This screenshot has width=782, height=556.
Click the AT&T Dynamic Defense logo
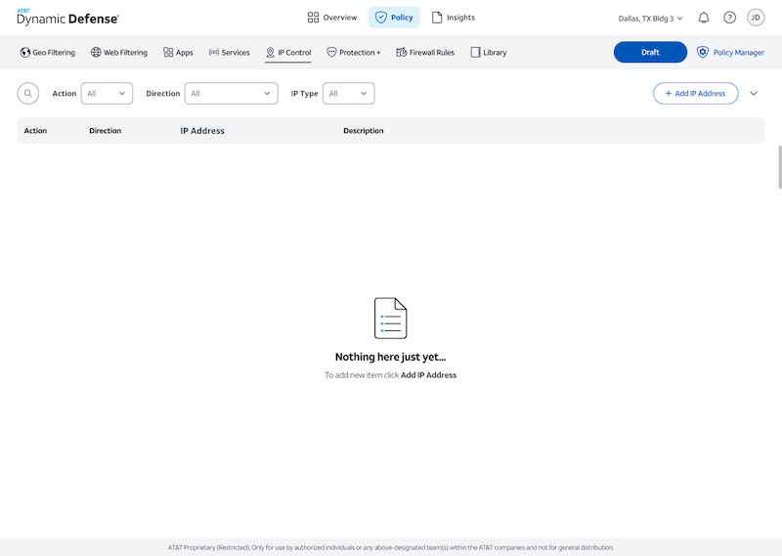67,17
